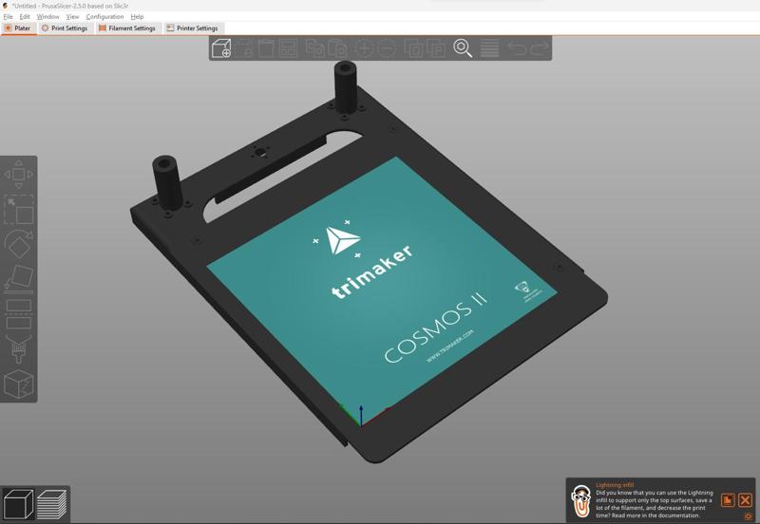Image resolution: width=760 pixels, height=524 pixels.
Task: Click the Paste icon in top toolbar
Action: tap(337, 48)
